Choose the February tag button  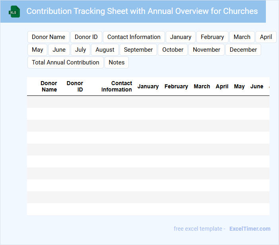click(x=212, y=37)
